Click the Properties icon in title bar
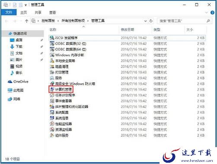The width and height of the screenshot is (217, 164). point(15,5)
